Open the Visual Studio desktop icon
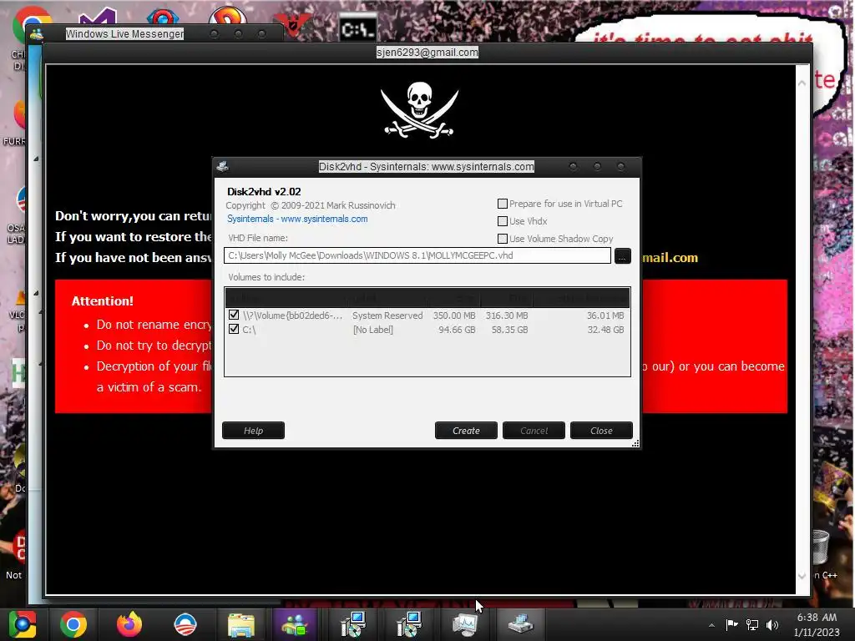This screenshot has height=641, width=855. tap(97, 18)
